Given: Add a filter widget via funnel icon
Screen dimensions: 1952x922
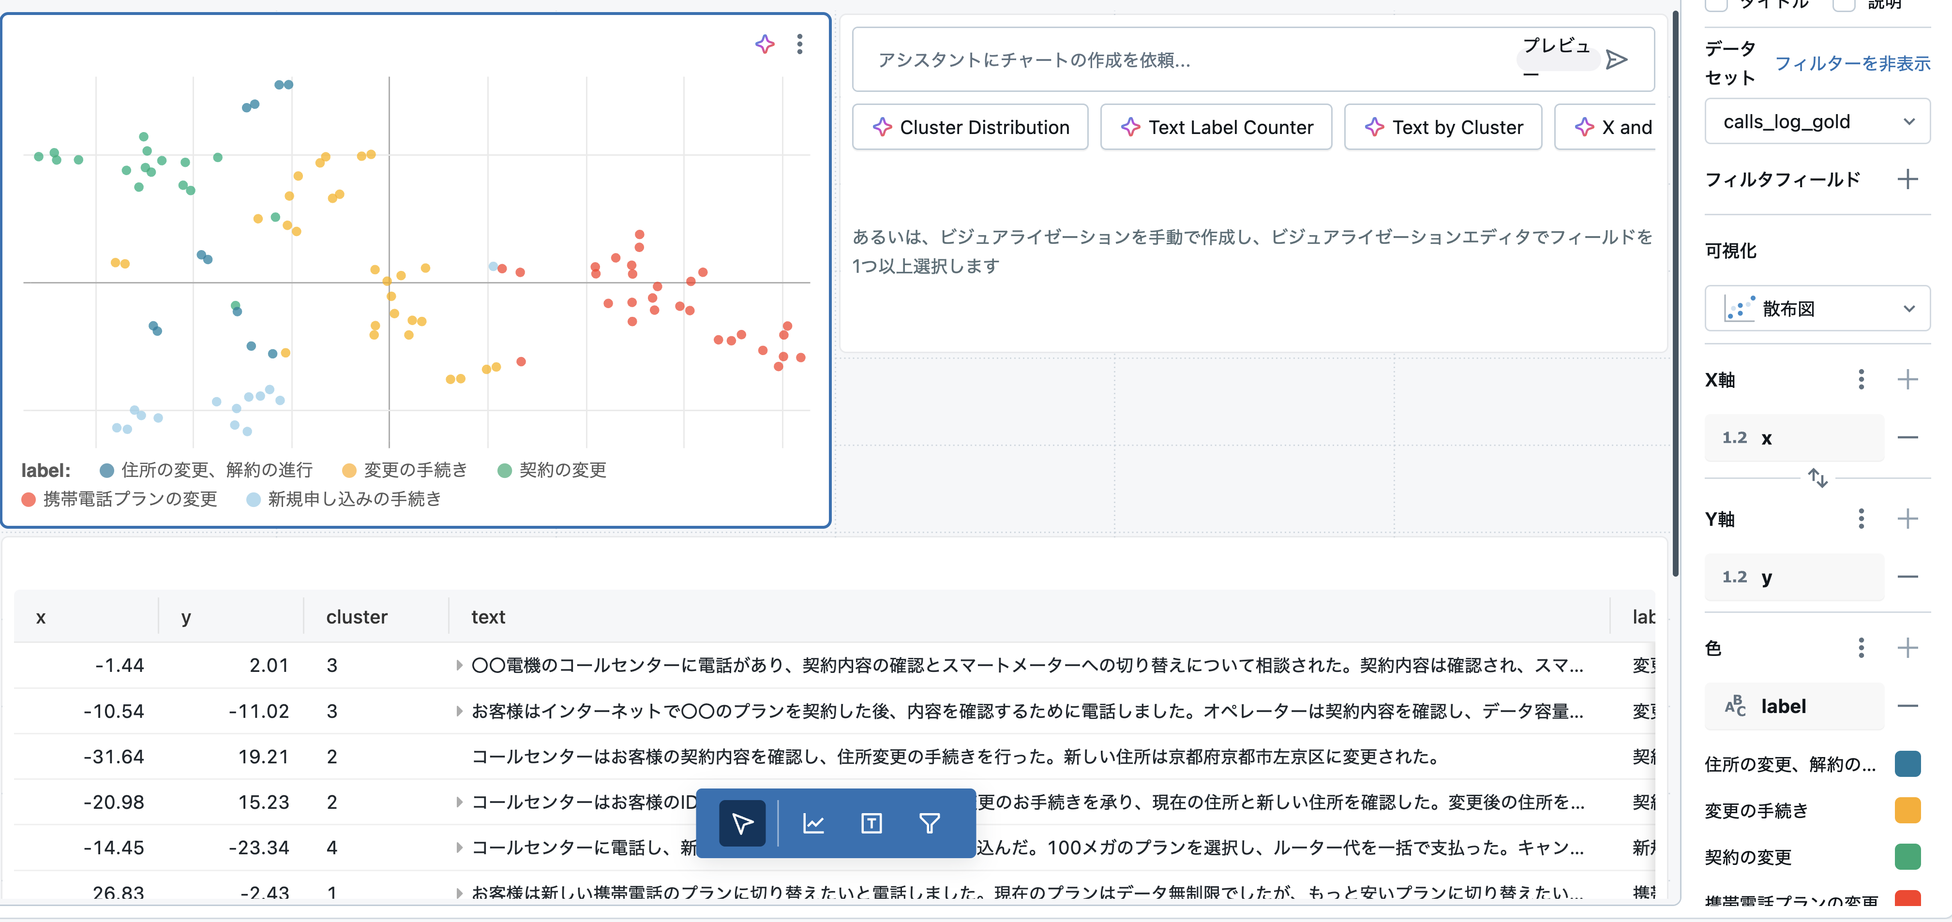Looking at the screenshot, I should click(x=929, y=823).
